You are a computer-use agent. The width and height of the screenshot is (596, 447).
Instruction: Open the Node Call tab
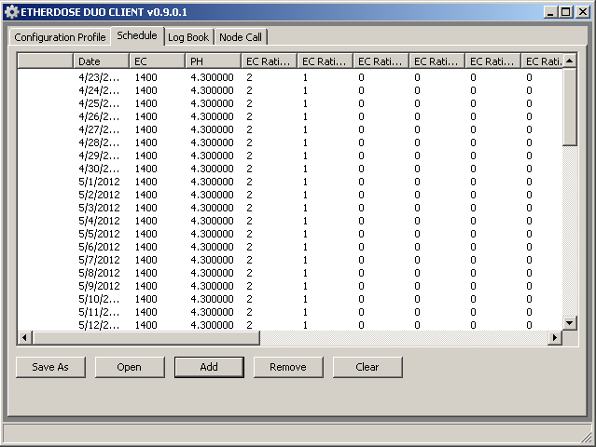[x=241, y=37]
